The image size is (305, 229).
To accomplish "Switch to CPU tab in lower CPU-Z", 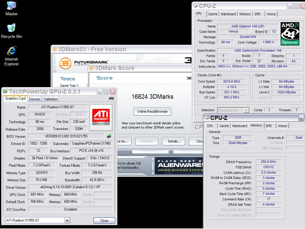I will (x=210, y=126).
